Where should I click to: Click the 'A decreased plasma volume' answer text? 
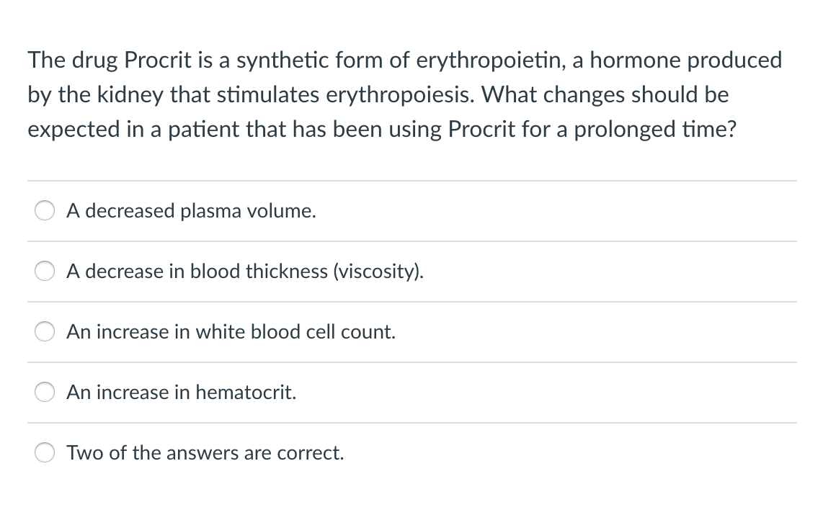pyautogui.click(x=191, y=210)
